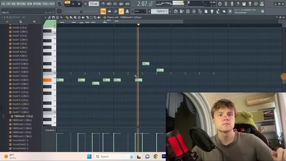This screenshot has height=161, width=286.
Task: Open the Piano roll view icon
Action: [182, 11]
